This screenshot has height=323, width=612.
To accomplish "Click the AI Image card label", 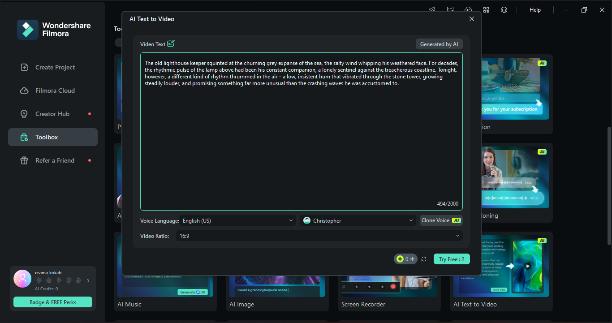I will 241,304.
